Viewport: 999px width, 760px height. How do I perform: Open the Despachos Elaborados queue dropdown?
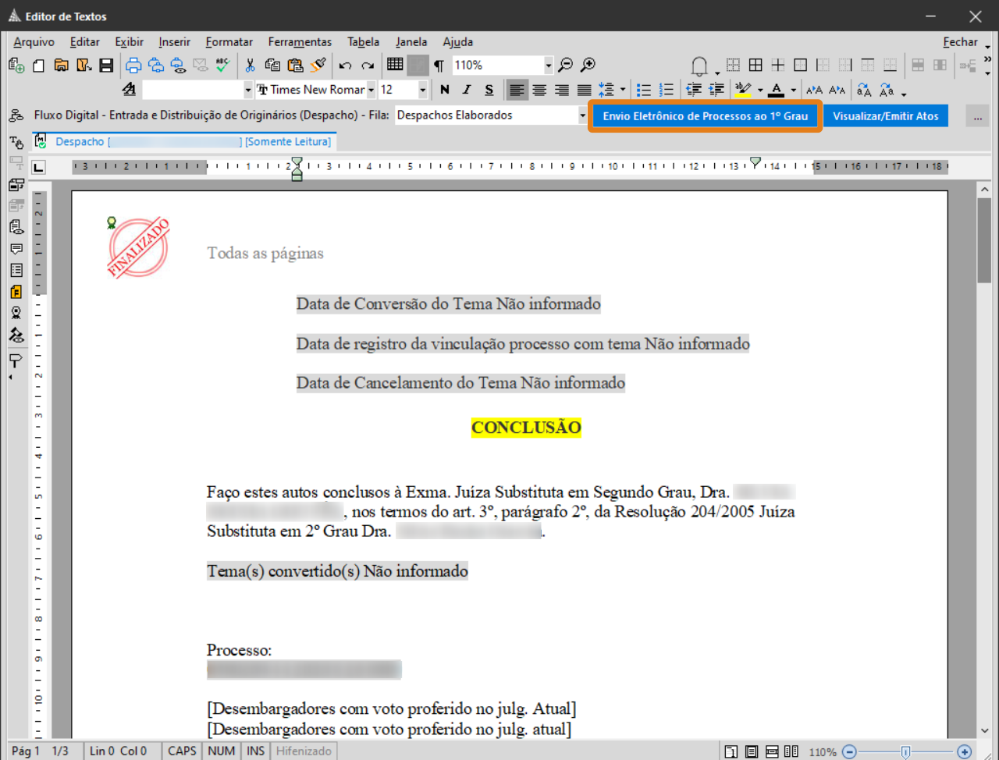(x=582, y=115)
